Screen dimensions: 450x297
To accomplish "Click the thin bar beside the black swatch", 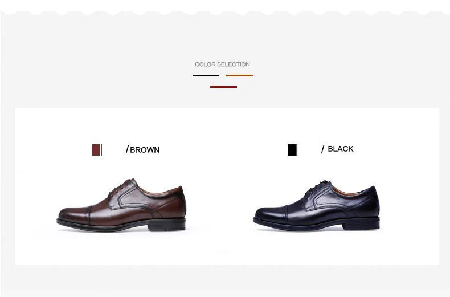I will 297,150.
